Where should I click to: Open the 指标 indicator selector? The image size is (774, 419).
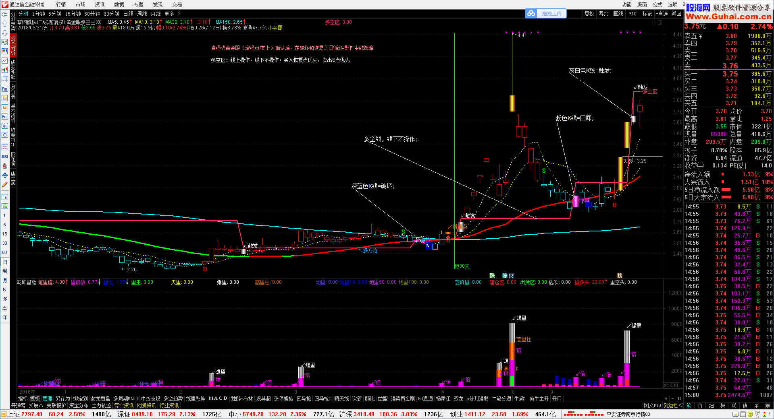click(x=23, y=398)
